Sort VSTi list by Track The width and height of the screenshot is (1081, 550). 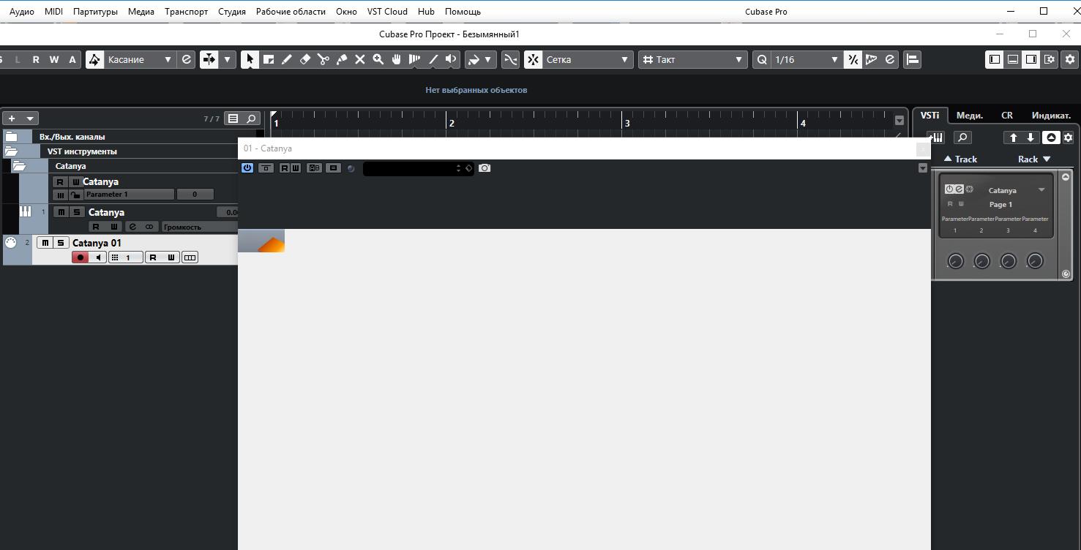[960, 159]
